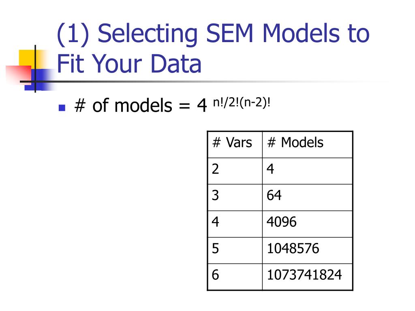The width and height of the screenshot is (415, 311).
Task: Select the '# Models' header cell
Action: (307, 145)
